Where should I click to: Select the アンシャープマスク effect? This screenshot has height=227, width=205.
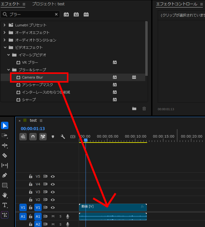point(37,85)
